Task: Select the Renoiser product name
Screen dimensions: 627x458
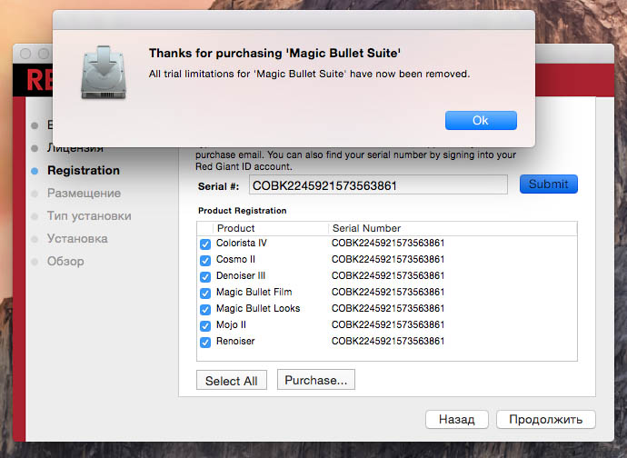Action: [x=235, y=341]
